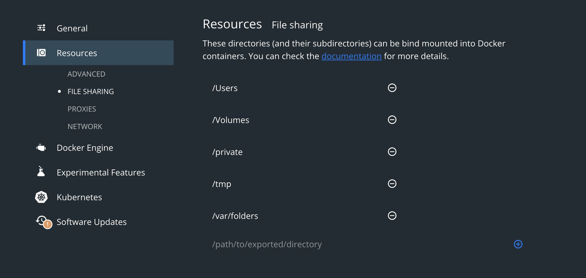Click the /Volumes directory entry
The image size is (586, 278).
231,120
